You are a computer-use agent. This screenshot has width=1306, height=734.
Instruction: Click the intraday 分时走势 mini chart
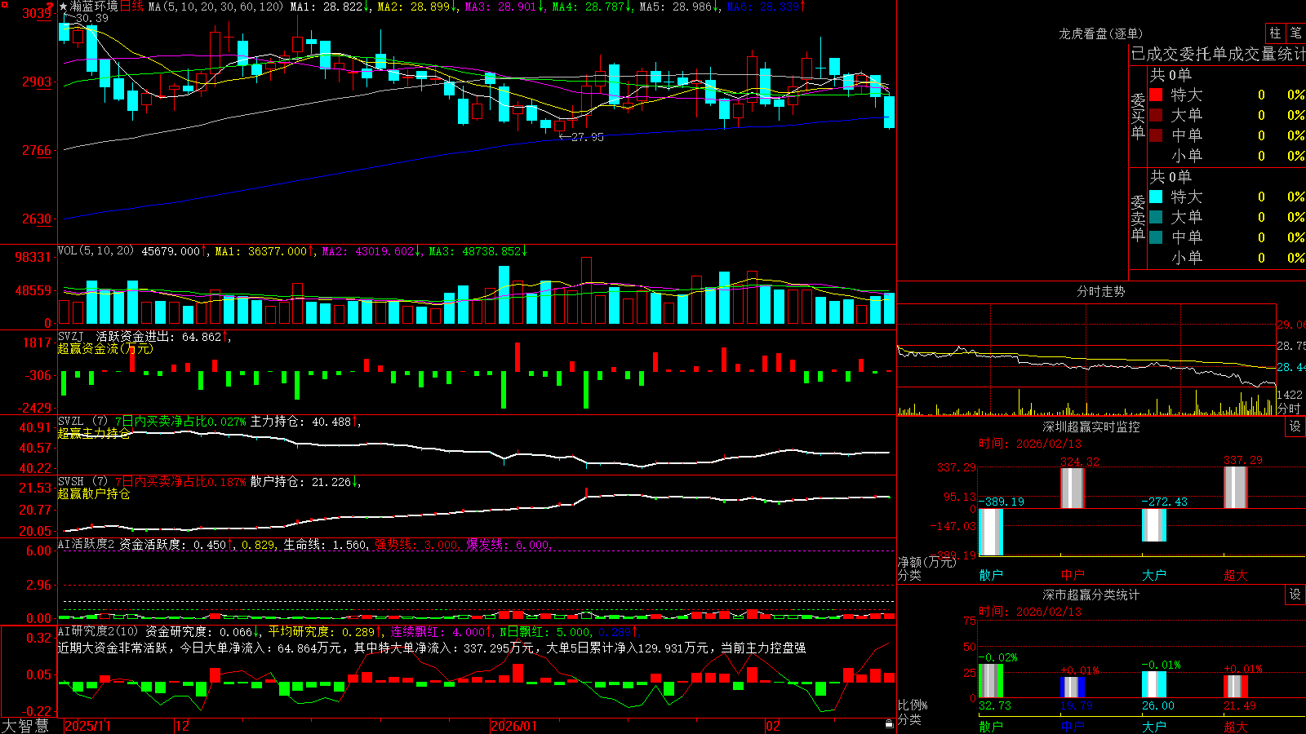click(1086, 359)
